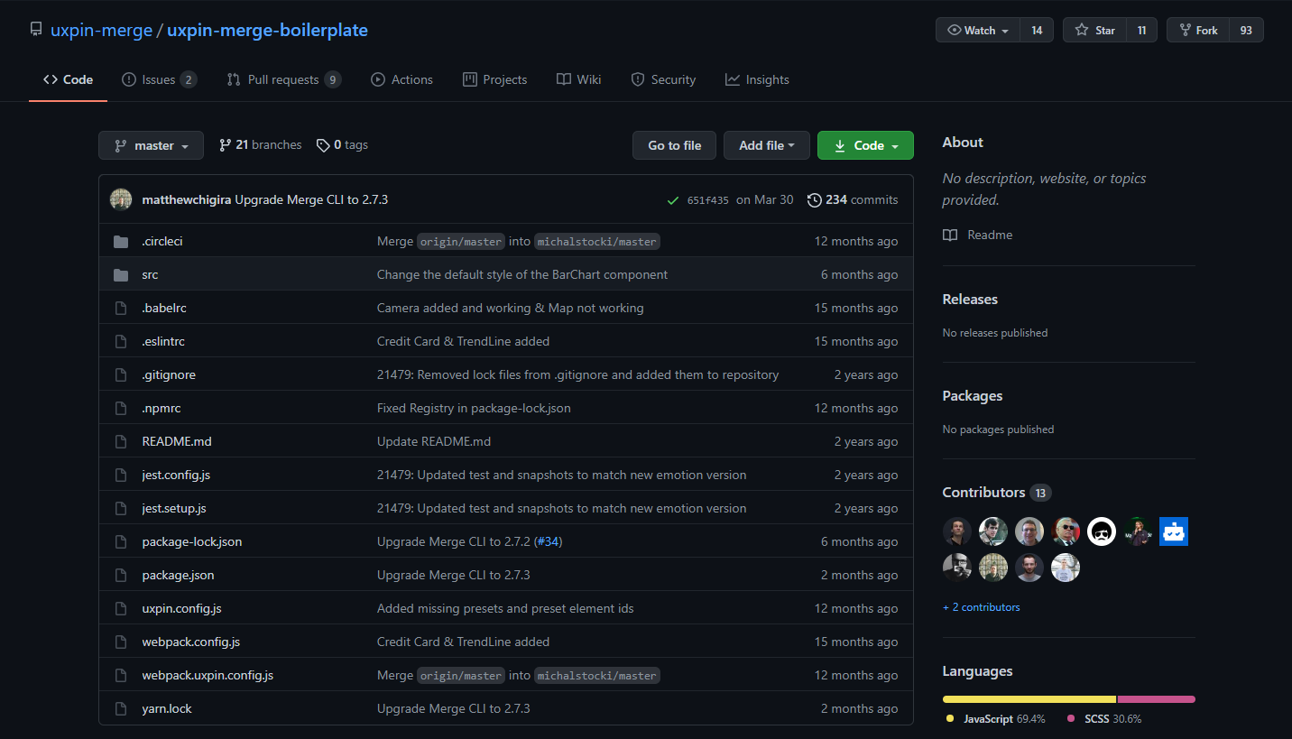
Task: Click the file icon beside package.json
Action: 121,575
